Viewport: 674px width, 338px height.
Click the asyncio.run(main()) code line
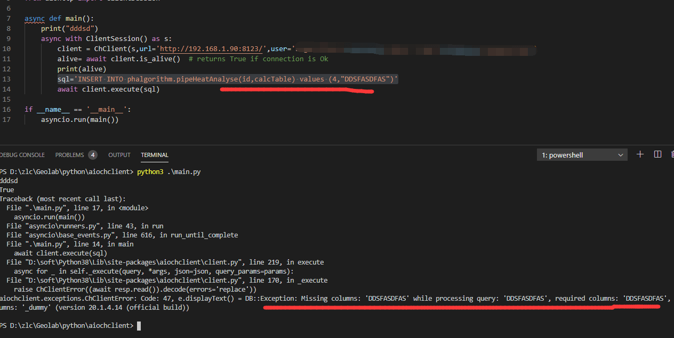(x=79, y=120)
